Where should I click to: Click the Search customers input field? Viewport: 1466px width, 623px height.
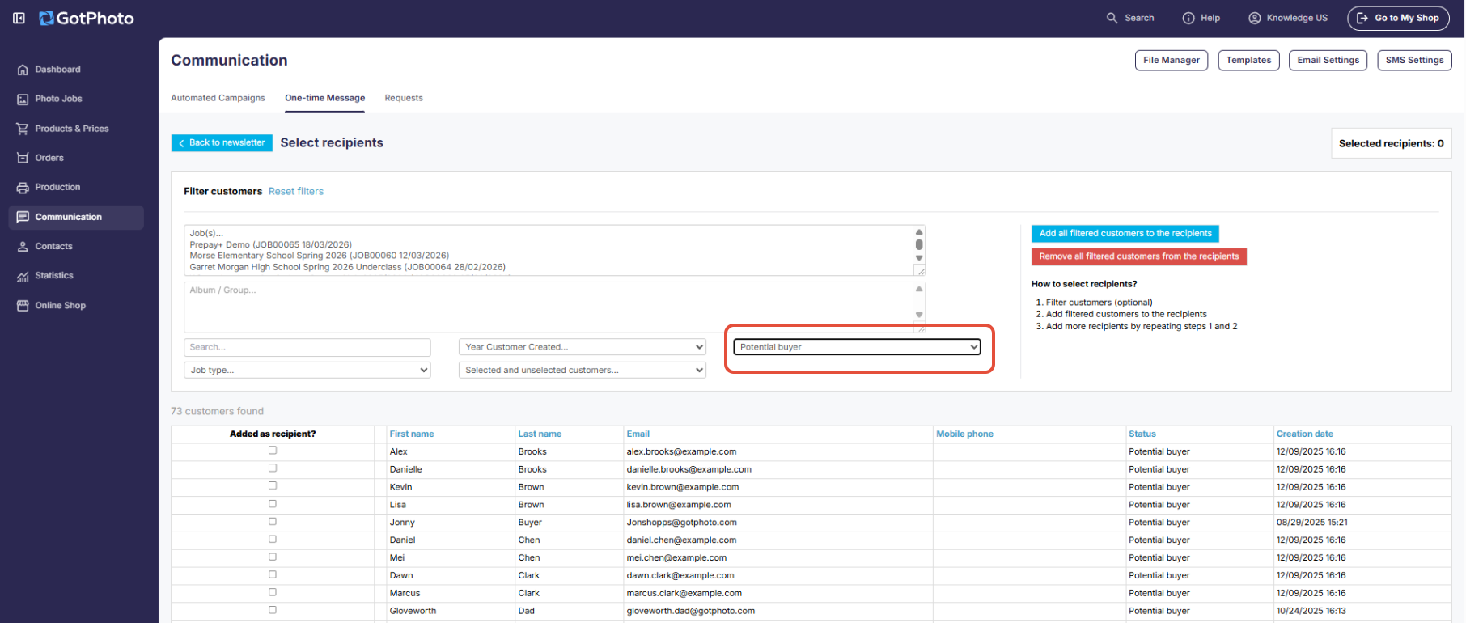pos(307,347)
